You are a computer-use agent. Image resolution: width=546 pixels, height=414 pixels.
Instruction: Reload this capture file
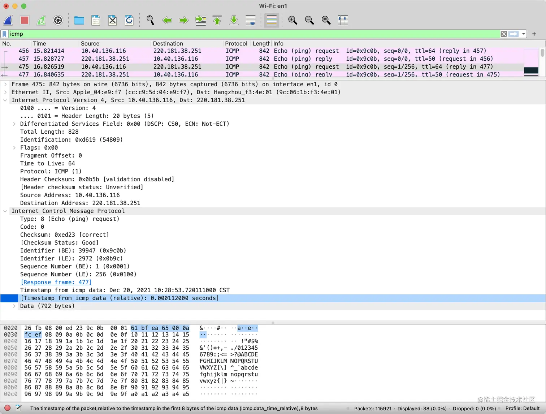click(129, 20)
